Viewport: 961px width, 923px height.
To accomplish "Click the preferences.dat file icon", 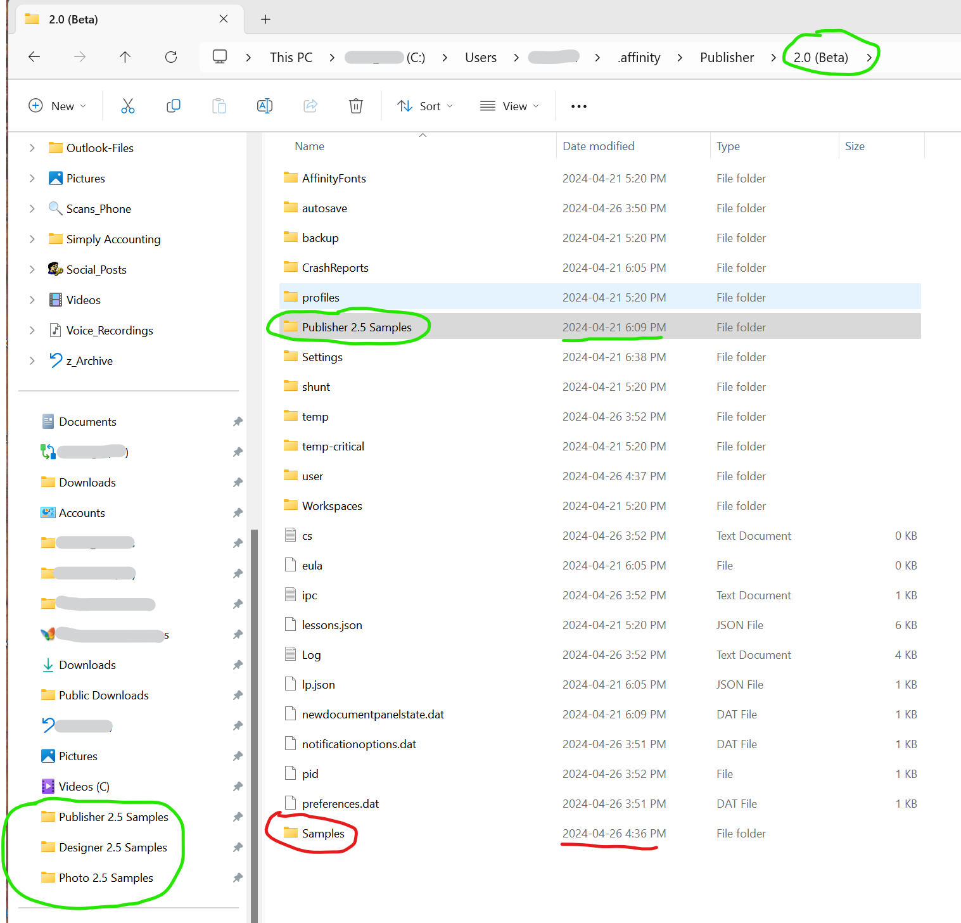I will tap(291, 803).
